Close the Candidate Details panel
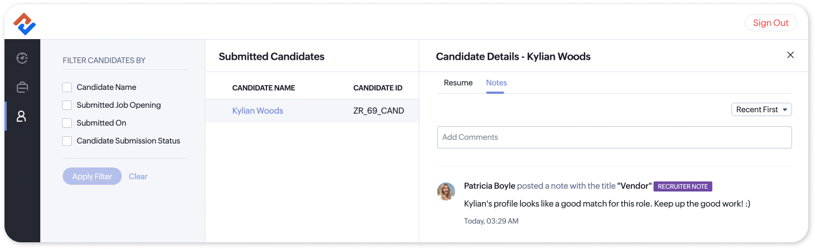Screen dimensions: 815x249 click(x=790, y=55)
